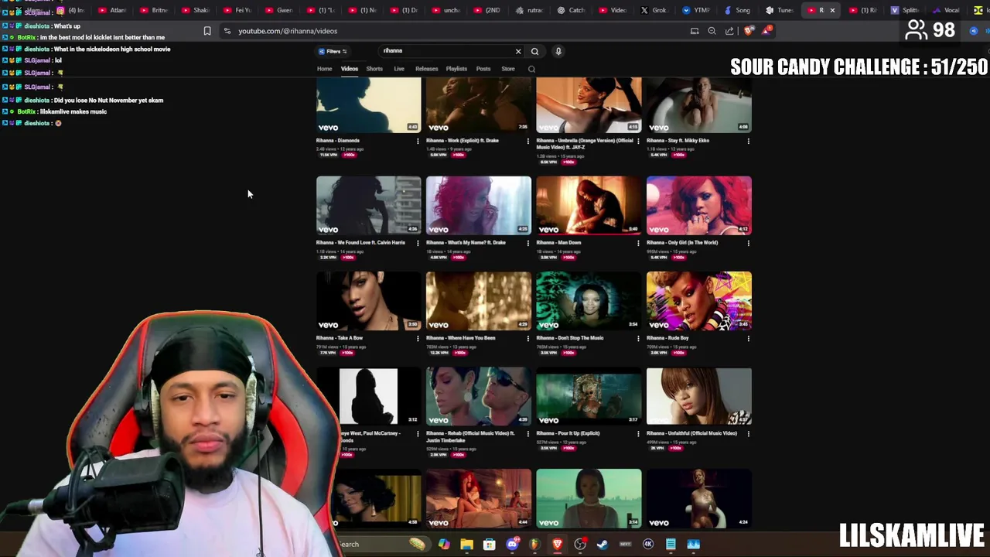Open the Filters button

tap(333, 51)
